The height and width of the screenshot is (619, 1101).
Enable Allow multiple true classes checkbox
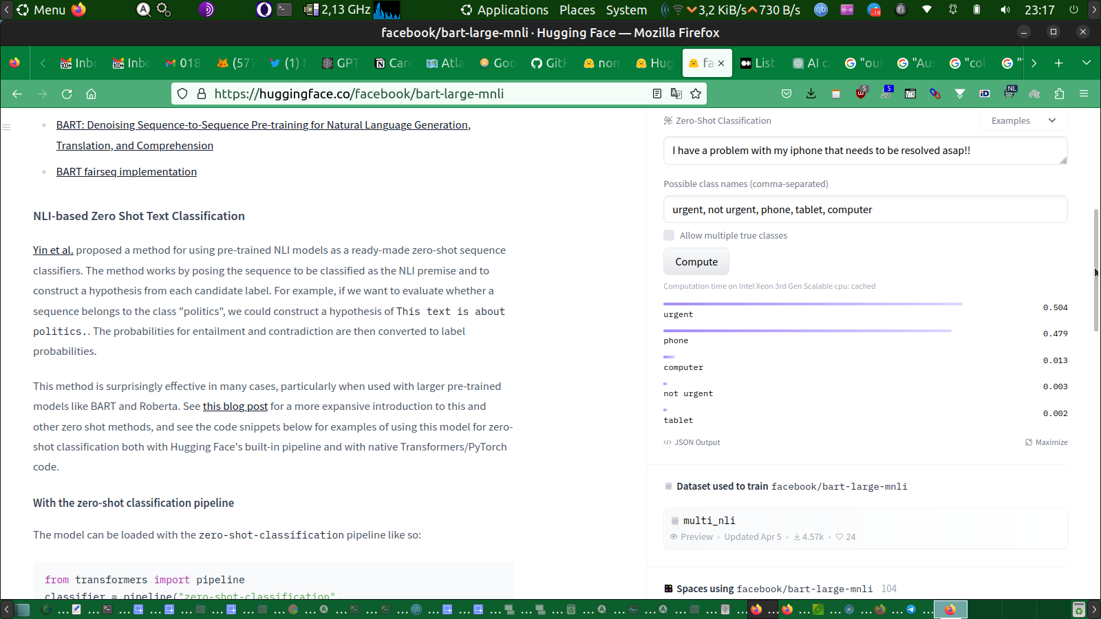(669, 235)
